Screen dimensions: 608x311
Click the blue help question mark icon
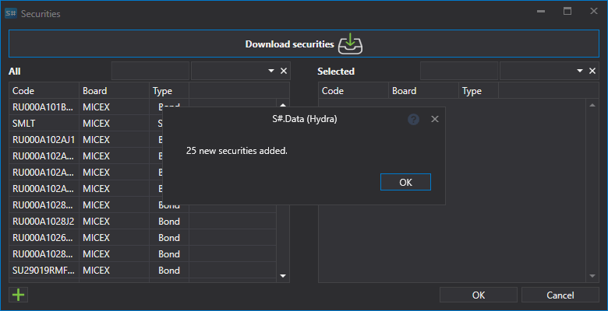(413, 119)
